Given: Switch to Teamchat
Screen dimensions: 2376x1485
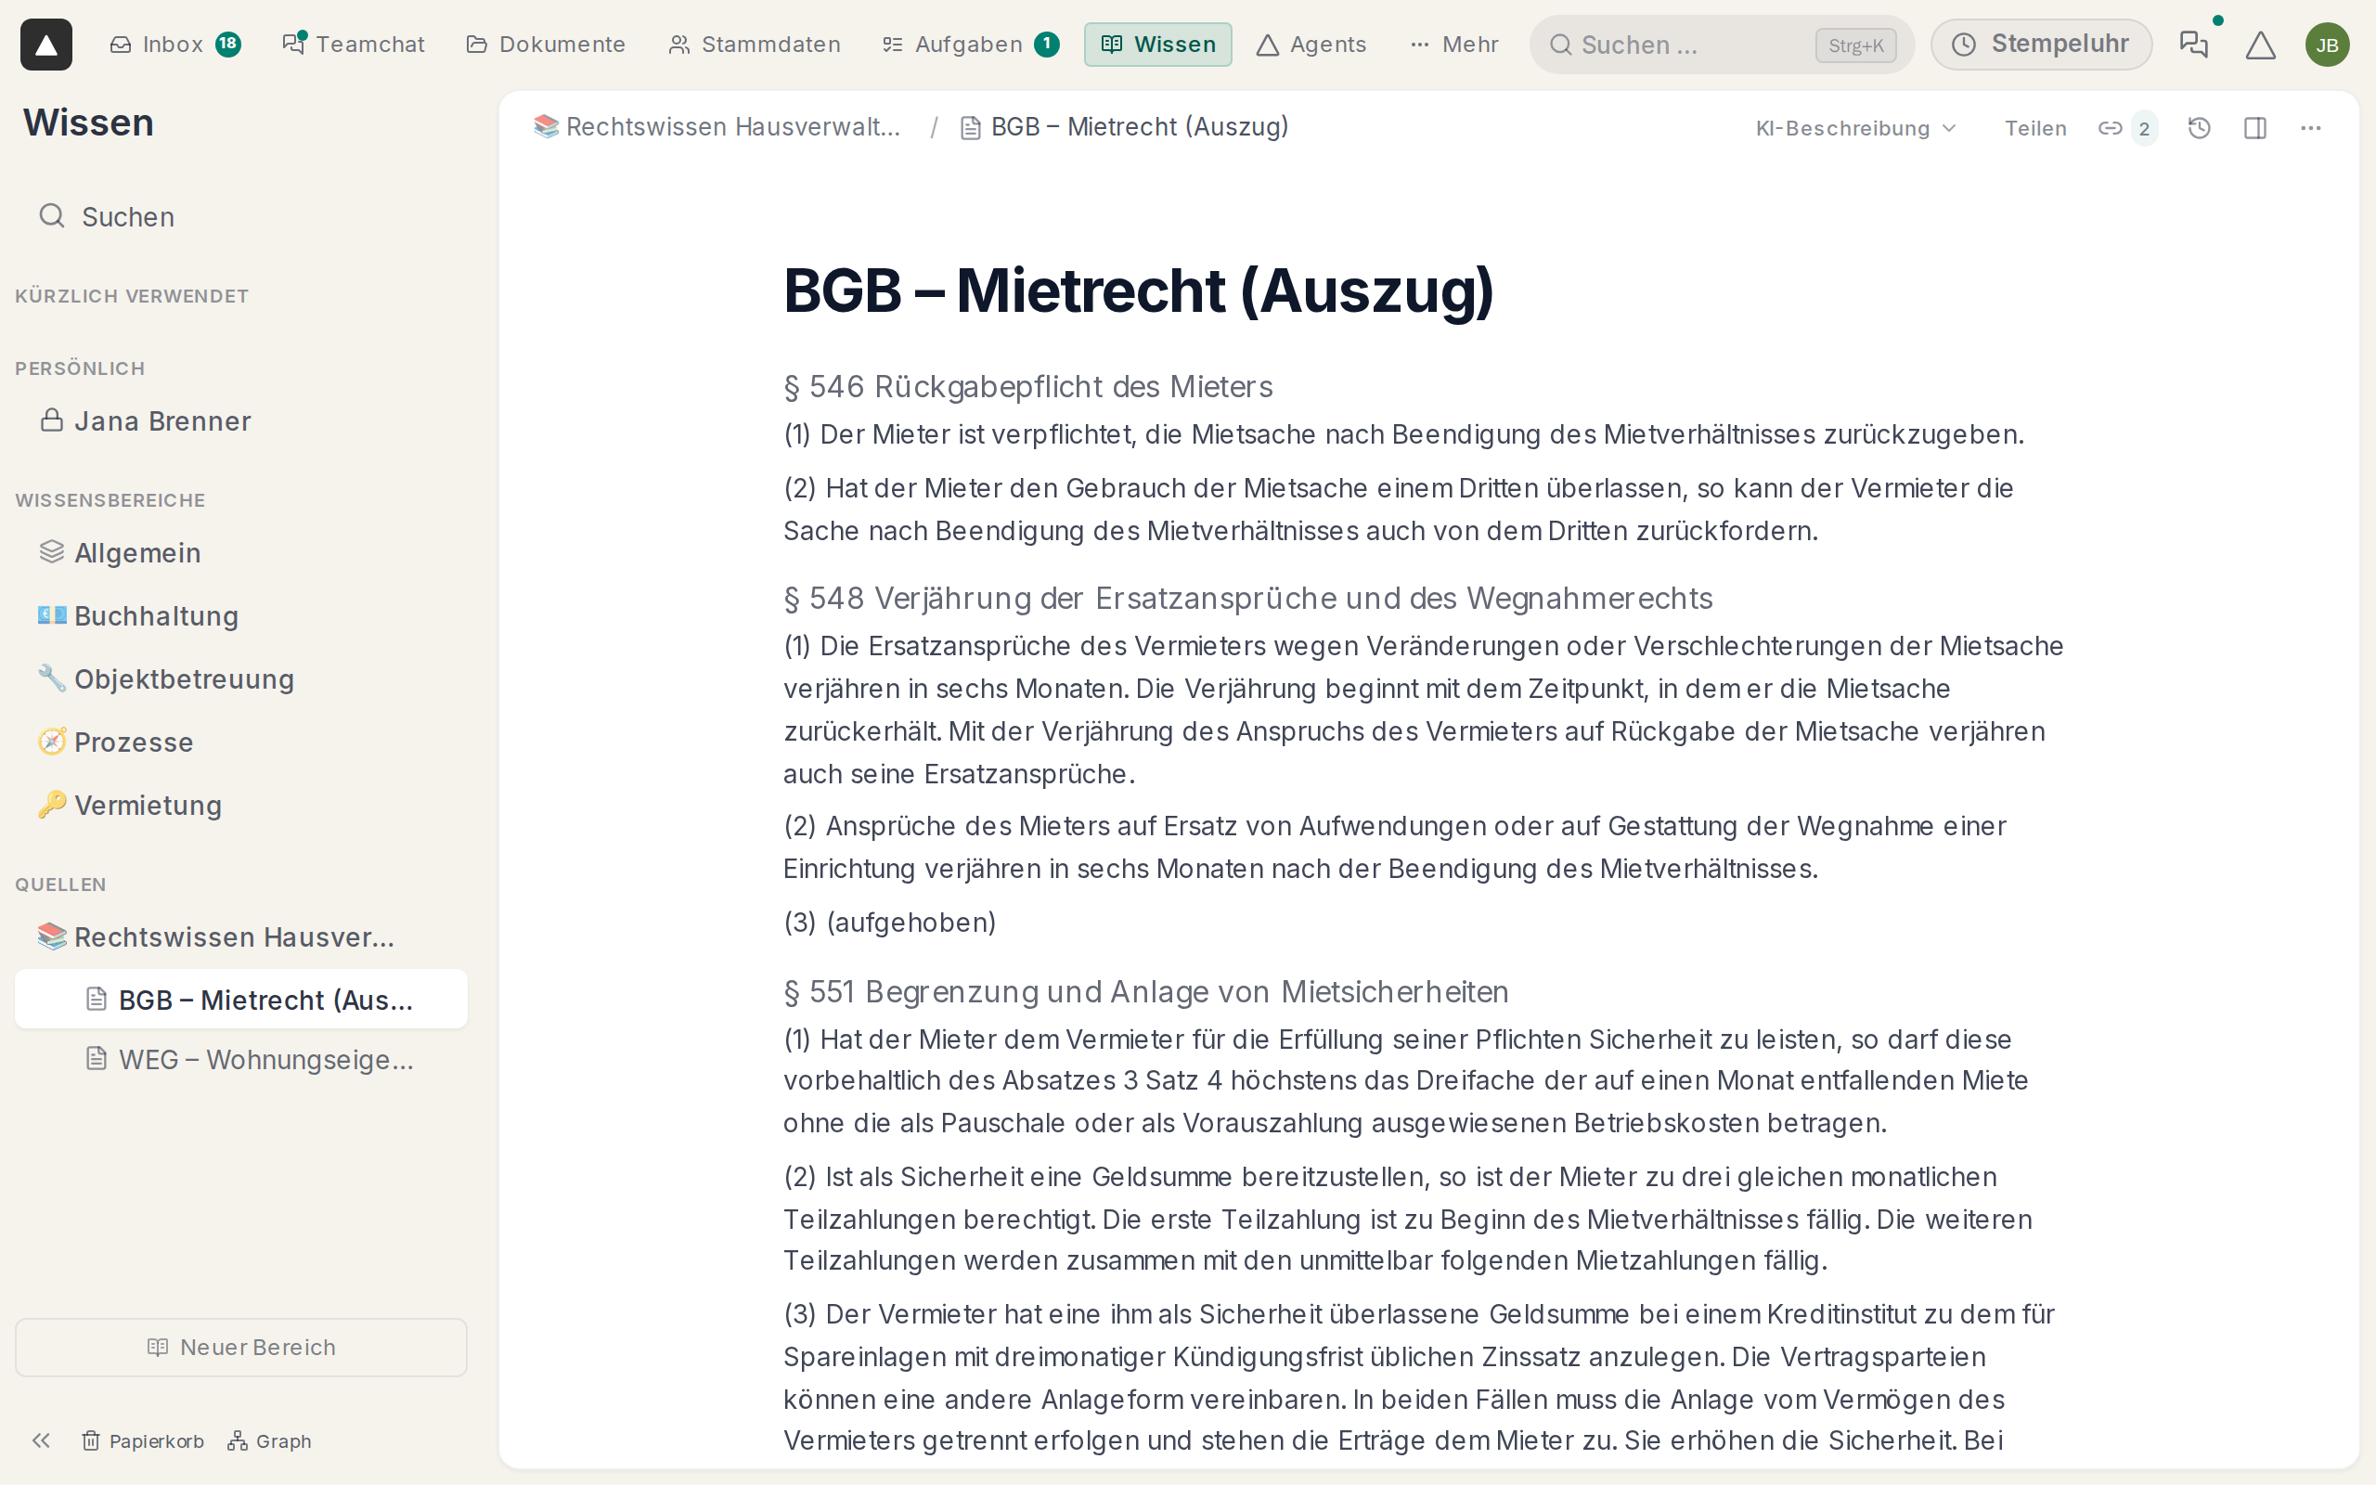Looking at the screenshot, I should coord(354,45).
